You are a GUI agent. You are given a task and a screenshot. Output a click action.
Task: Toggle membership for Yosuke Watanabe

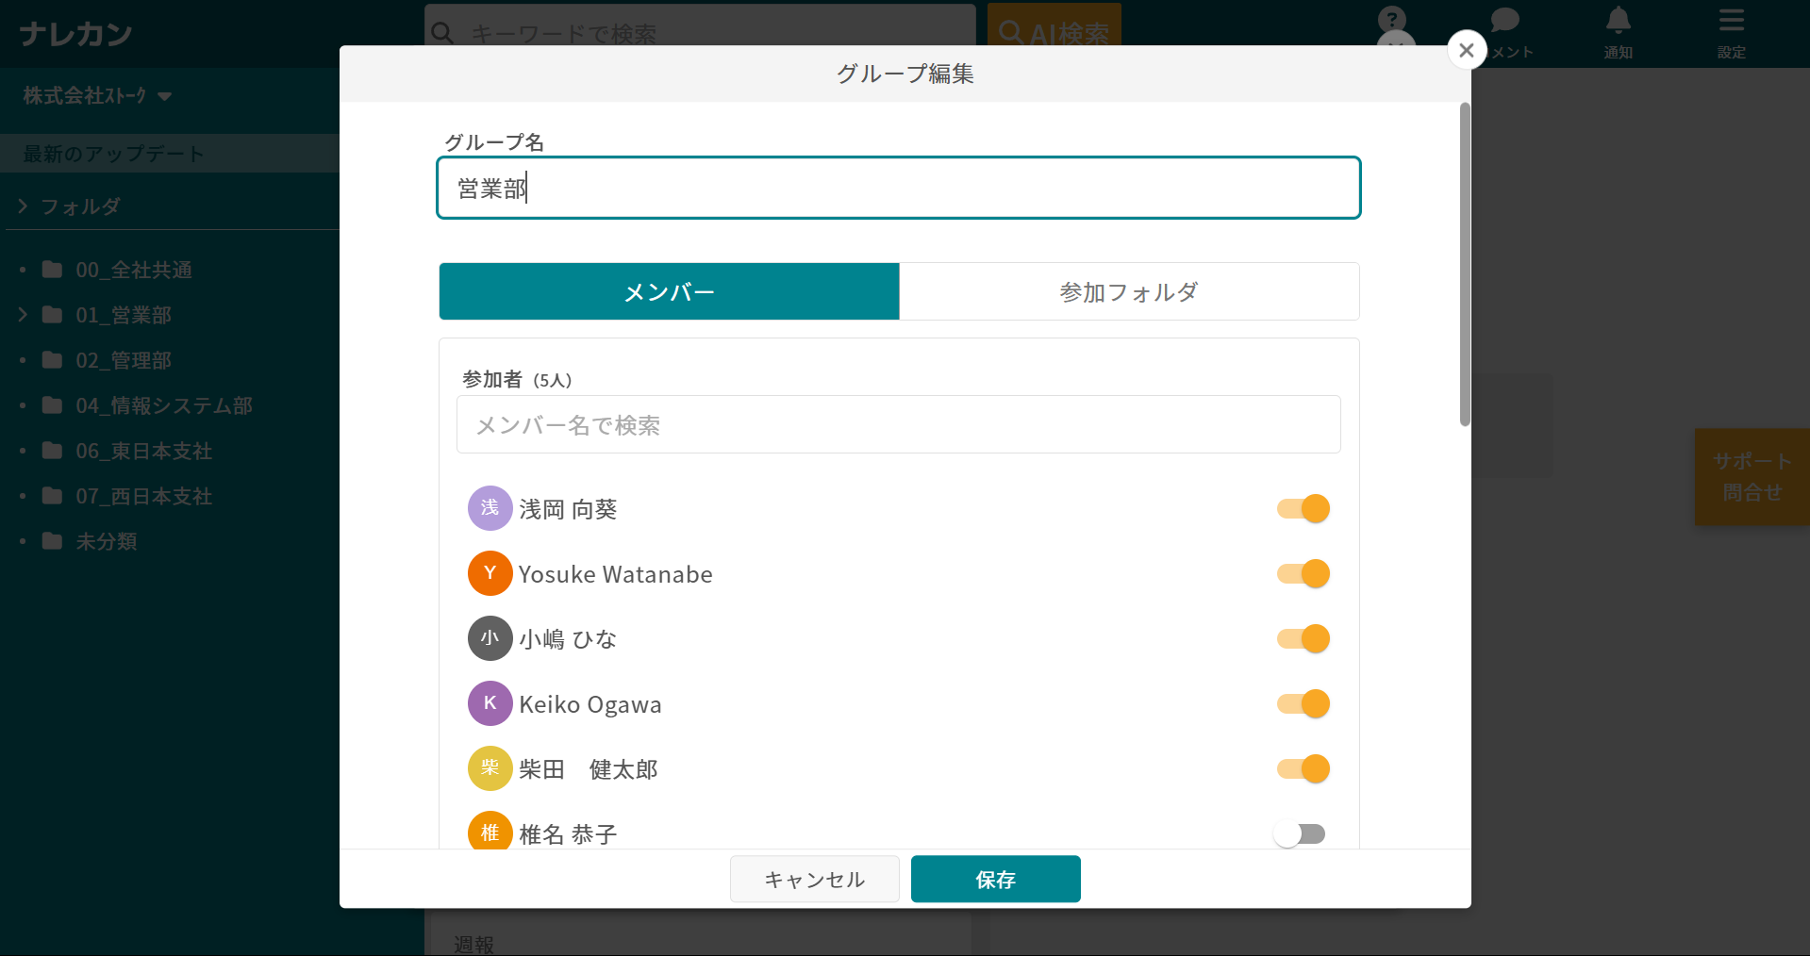(1304, 574)
